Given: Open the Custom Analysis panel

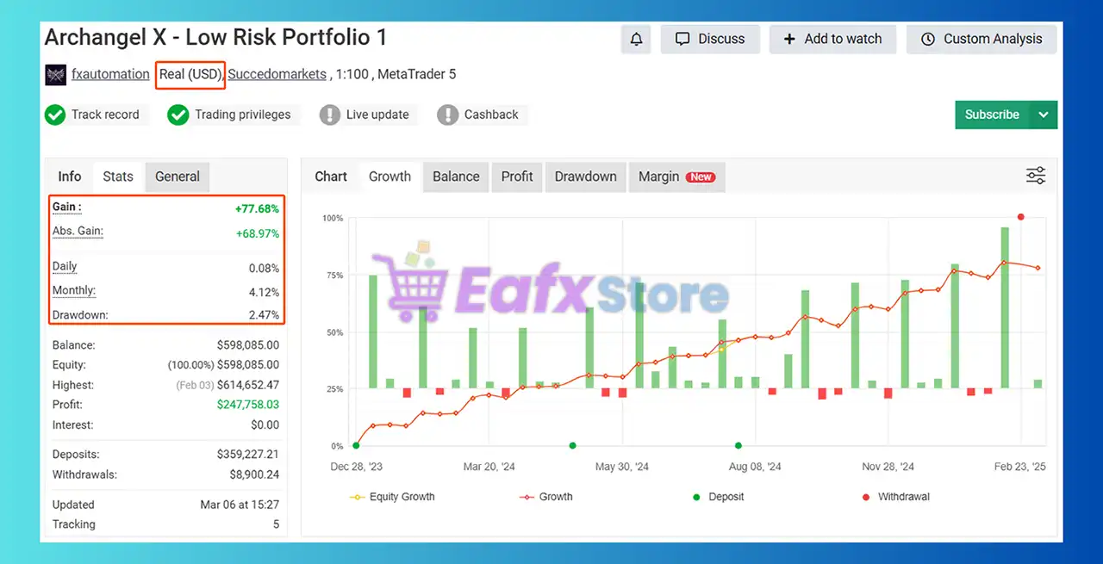Looking at the screenshot, I should point(981,39).
